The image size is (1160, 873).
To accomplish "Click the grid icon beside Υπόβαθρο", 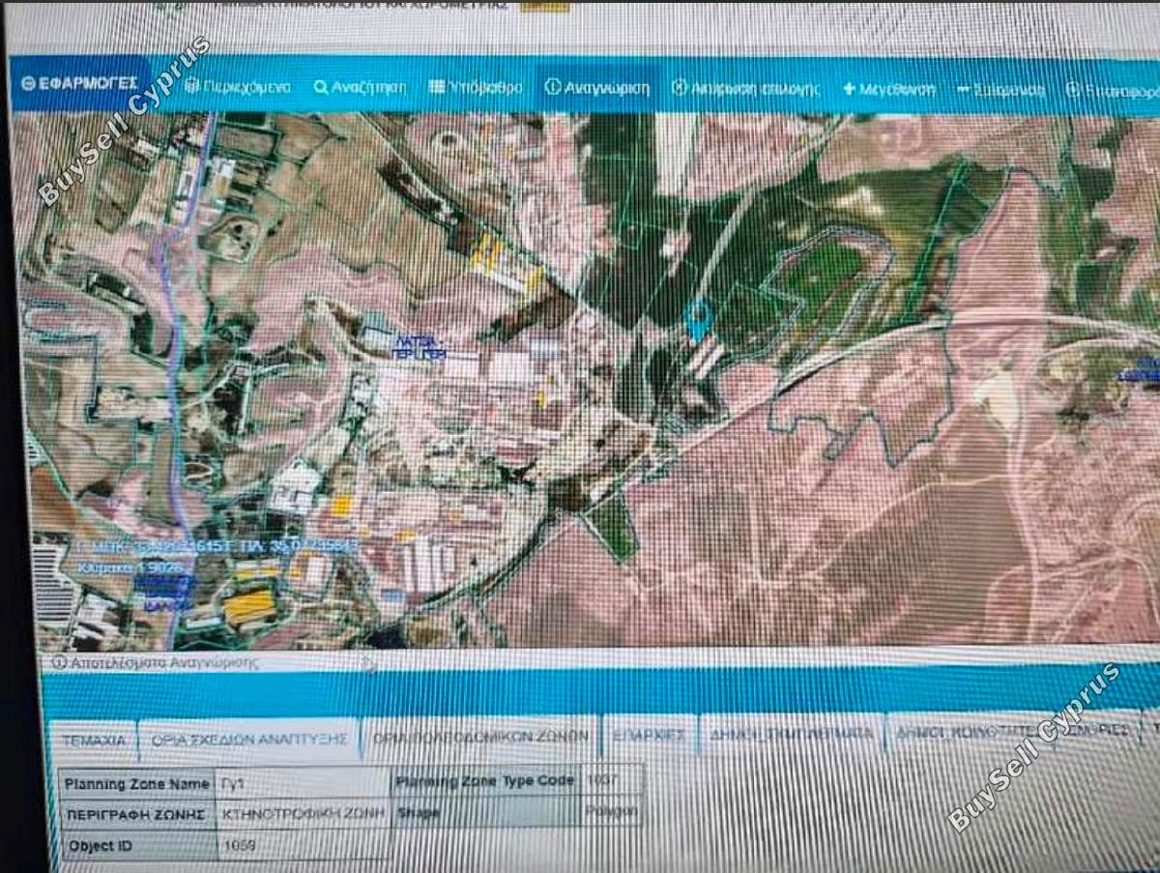I will (x=436, y=87).
